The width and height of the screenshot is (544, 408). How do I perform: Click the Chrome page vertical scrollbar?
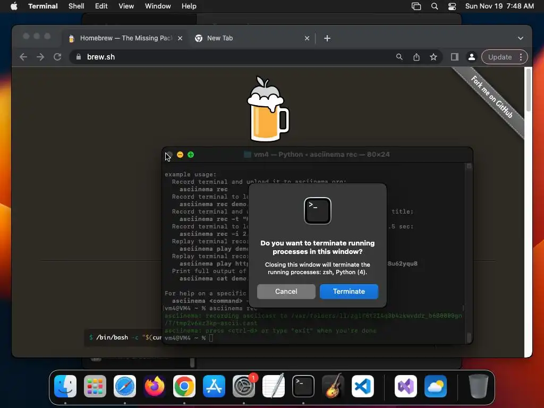click(x=528, y=90)
